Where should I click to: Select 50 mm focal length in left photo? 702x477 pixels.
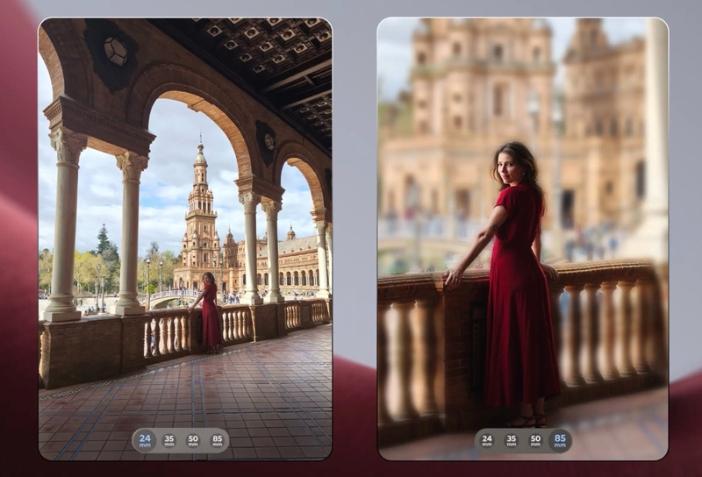click(193, 441)
